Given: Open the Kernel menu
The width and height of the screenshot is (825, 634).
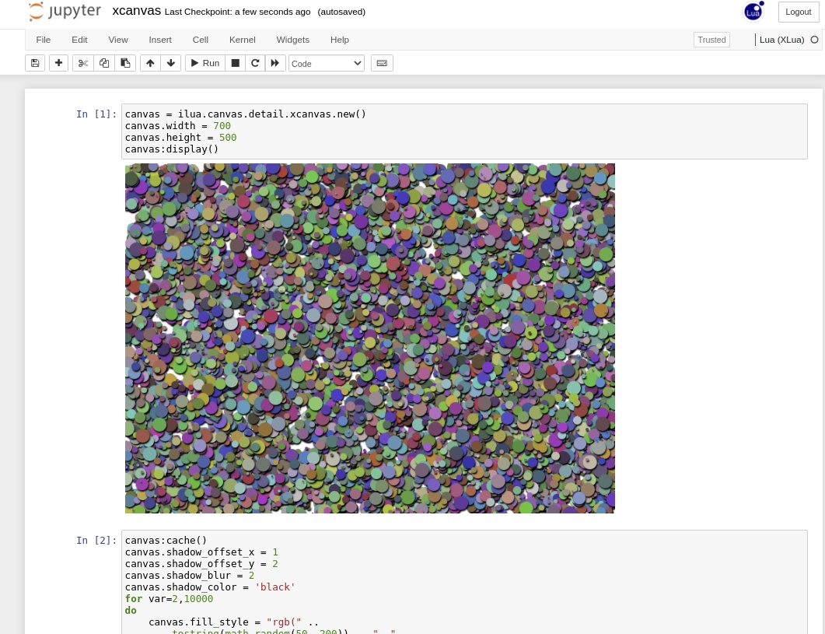Looking at the screenshot, I should click(243, 40).
